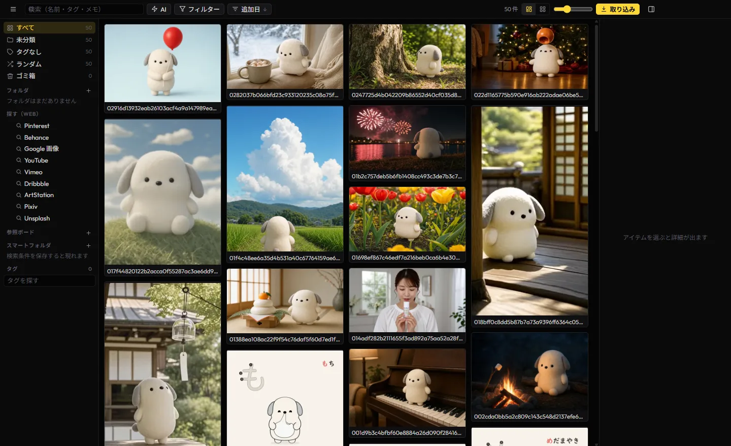Viewport: 731px width, 446px height.
Task: Click the 探す（WEB）section header
Action: 22,114
